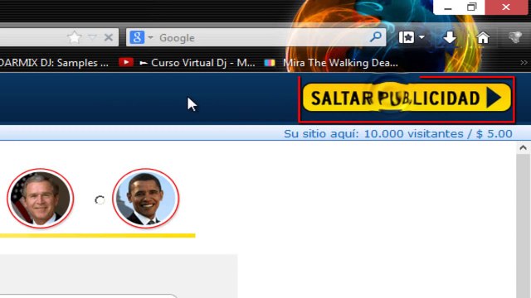This screenshot has height=298, width=531.
Task: Show more bookmarks with the chevron
Action: point(524,63)
